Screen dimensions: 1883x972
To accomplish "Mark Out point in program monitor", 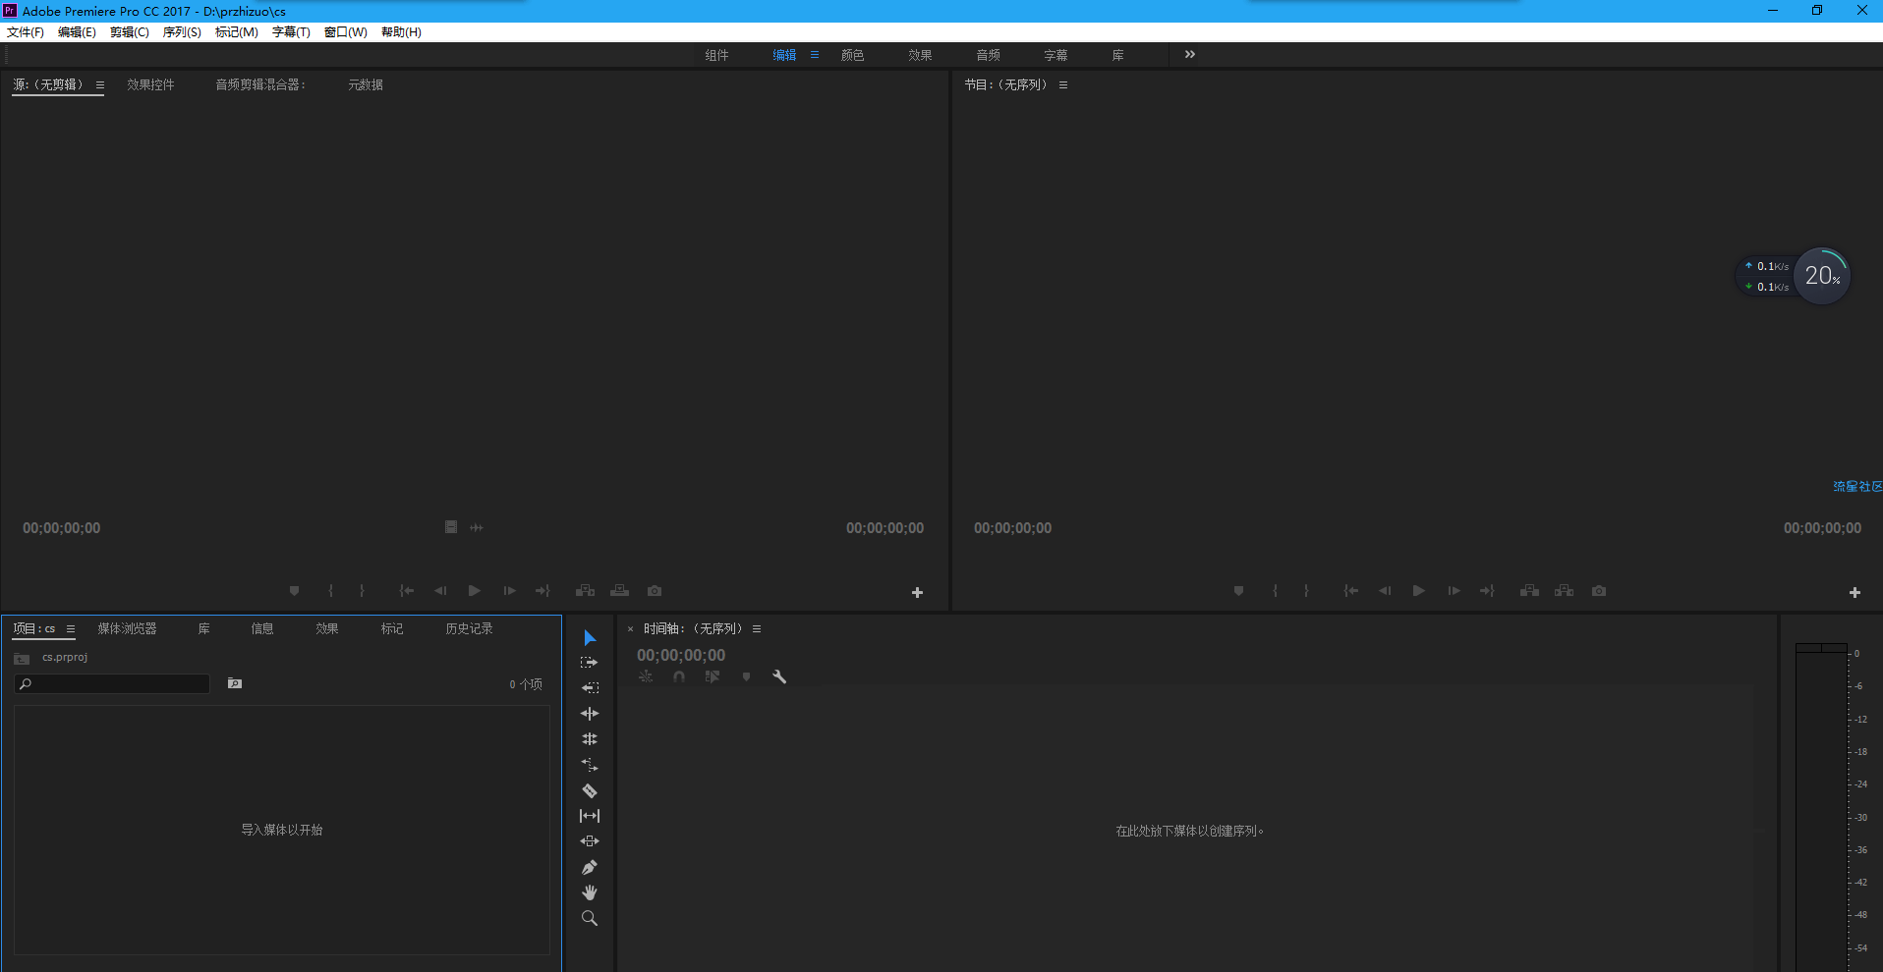I will (1306, 591).
